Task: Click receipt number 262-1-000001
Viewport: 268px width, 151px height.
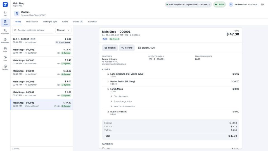Action: 156,59
